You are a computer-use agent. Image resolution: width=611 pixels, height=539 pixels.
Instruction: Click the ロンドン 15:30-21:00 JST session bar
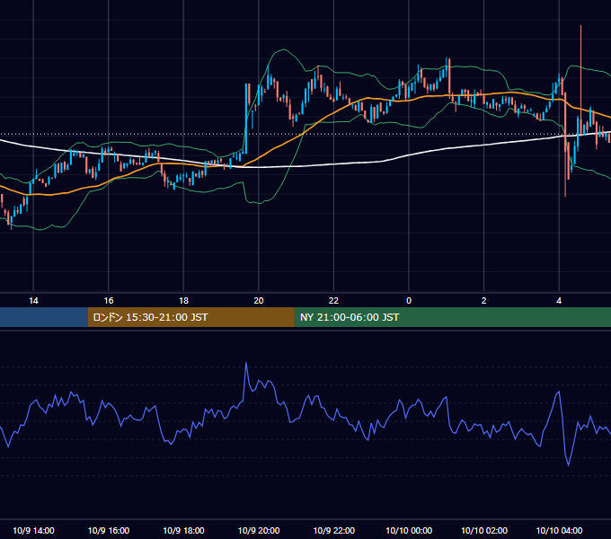click(190, 317)
